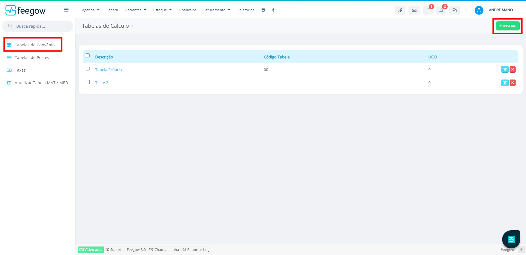This screenshot has width=526, height=255.
Task: Click the green INSERIR button
Action: tap(508, 26)
